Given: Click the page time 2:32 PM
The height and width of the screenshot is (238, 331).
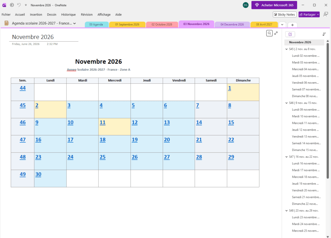Looking at the screenshot, I should point(52,44).
